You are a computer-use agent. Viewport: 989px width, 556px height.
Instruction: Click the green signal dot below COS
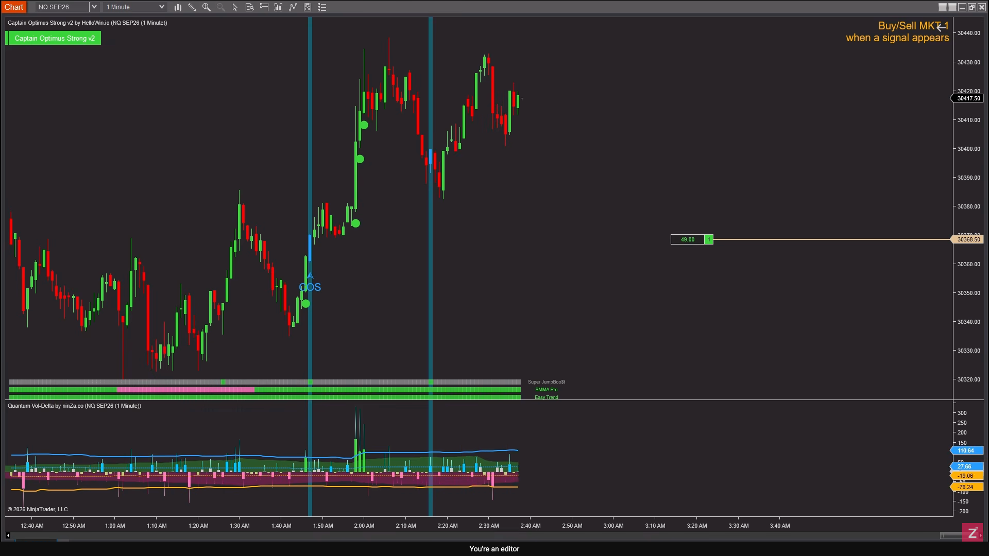pyautogui.click(x=306, y=304)
